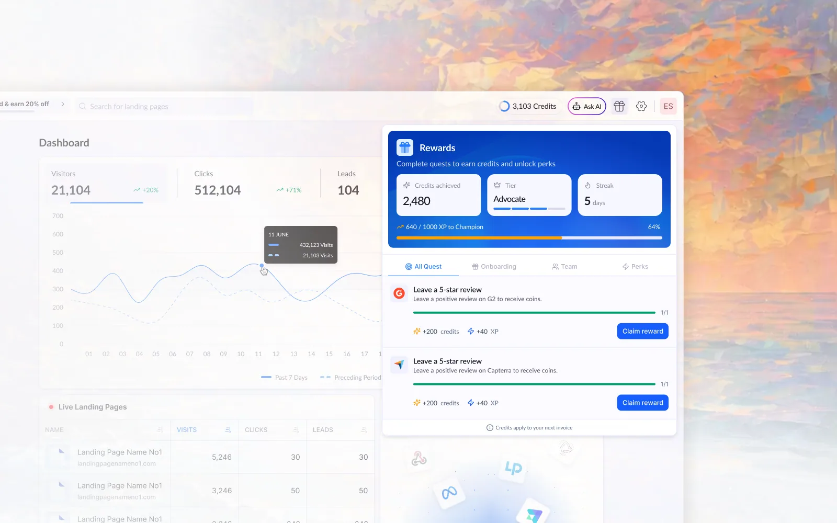Image resolution: width=837 pixels, height=523 pixels.
Task: Focus the Search for landing pages field
Action: [164, 106]
